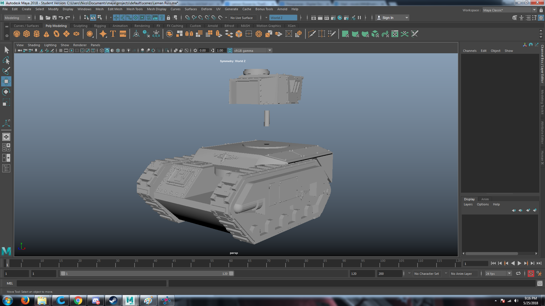This screenshot has height=306, width=545.
Task: Undo with the status line arrow
Action: [61, 18]
